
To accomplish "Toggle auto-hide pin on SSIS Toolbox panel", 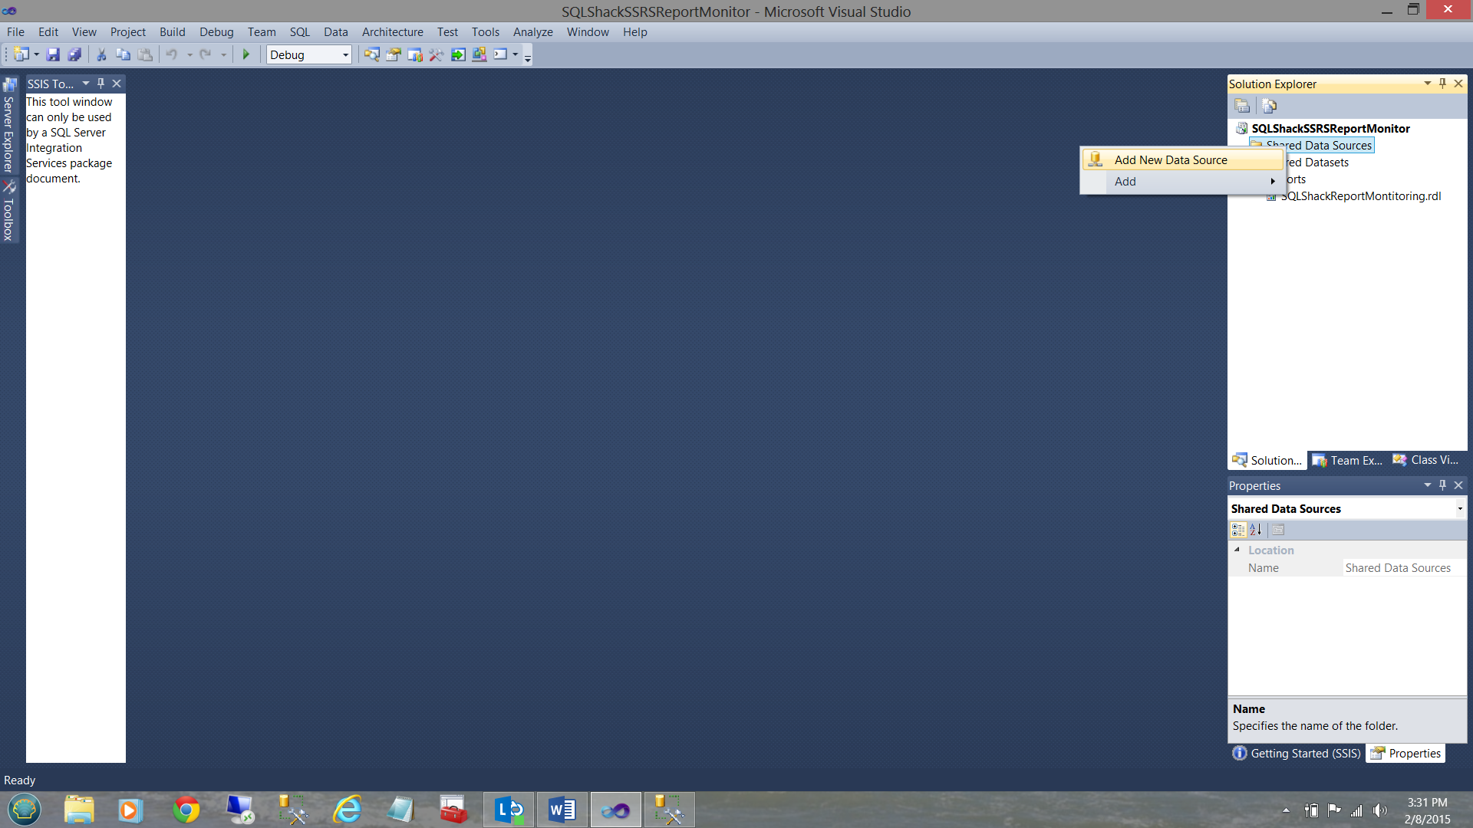I will 101,84.
